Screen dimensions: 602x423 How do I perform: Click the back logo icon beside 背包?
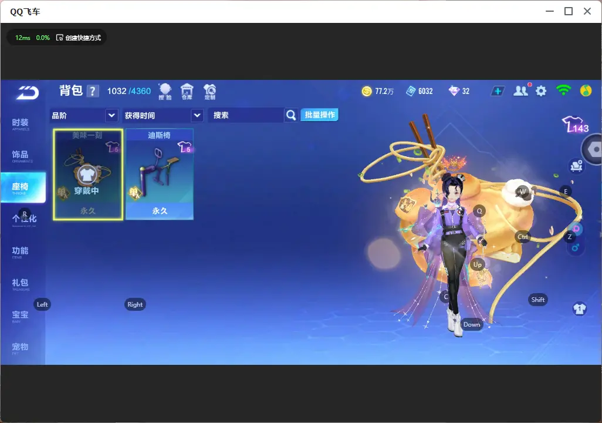pyautogui.click(x=27, y=92)
